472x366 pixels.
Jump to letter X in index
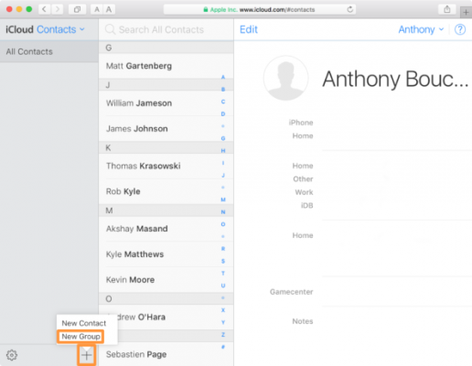pyautogui.click(x=223, y=310)
